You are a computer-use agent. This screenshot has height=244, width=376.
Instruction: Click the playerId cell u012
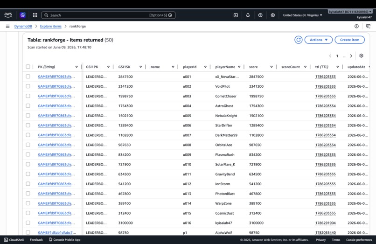[187, 184]
